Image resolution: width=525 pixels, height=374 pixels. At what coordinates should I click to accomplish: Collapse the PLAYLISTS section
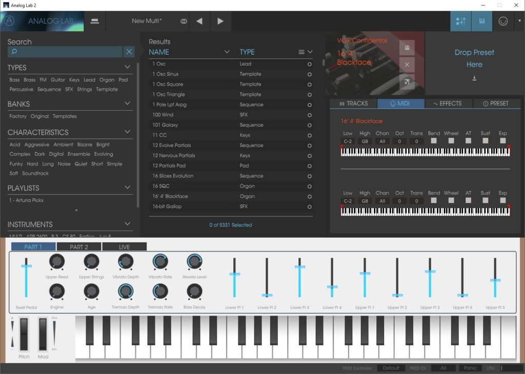pos(127,188)
